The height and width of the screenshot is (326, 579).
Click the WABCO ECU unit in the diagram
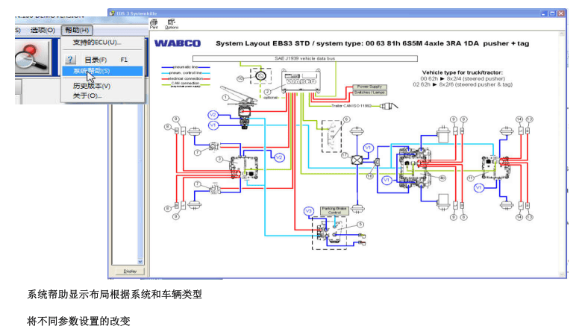(301, 81)
